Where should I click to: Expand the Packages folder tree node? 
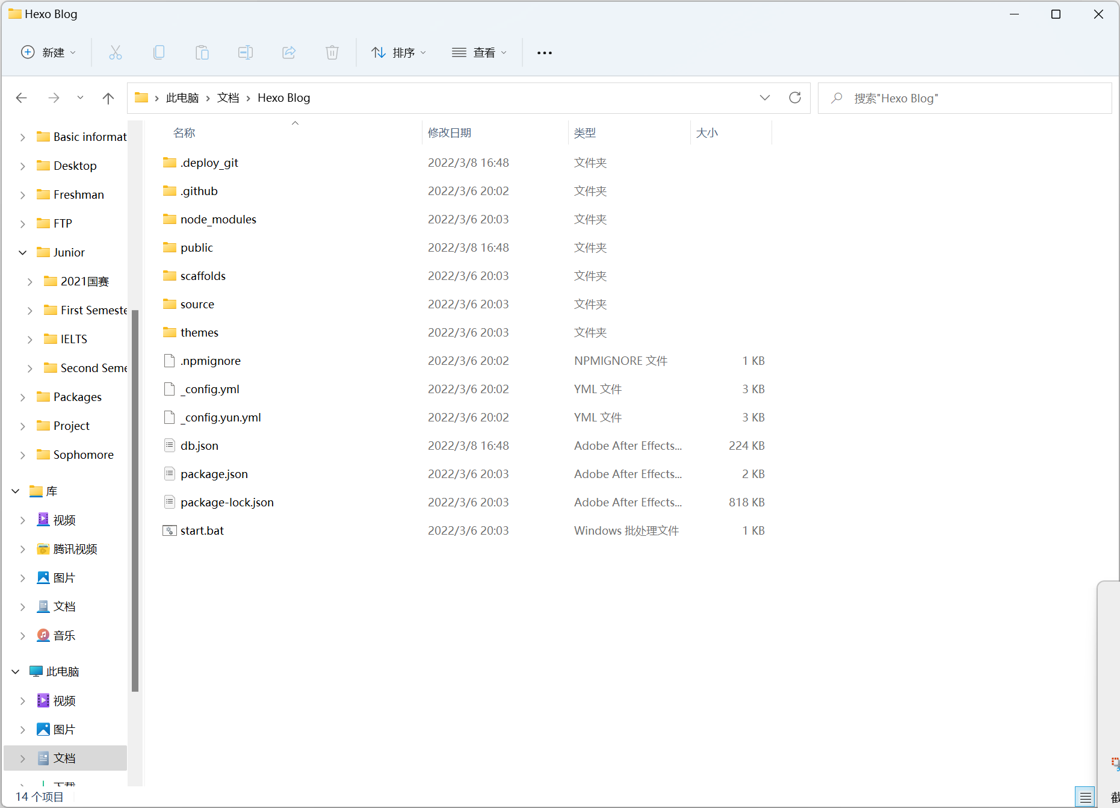point(23,397)
